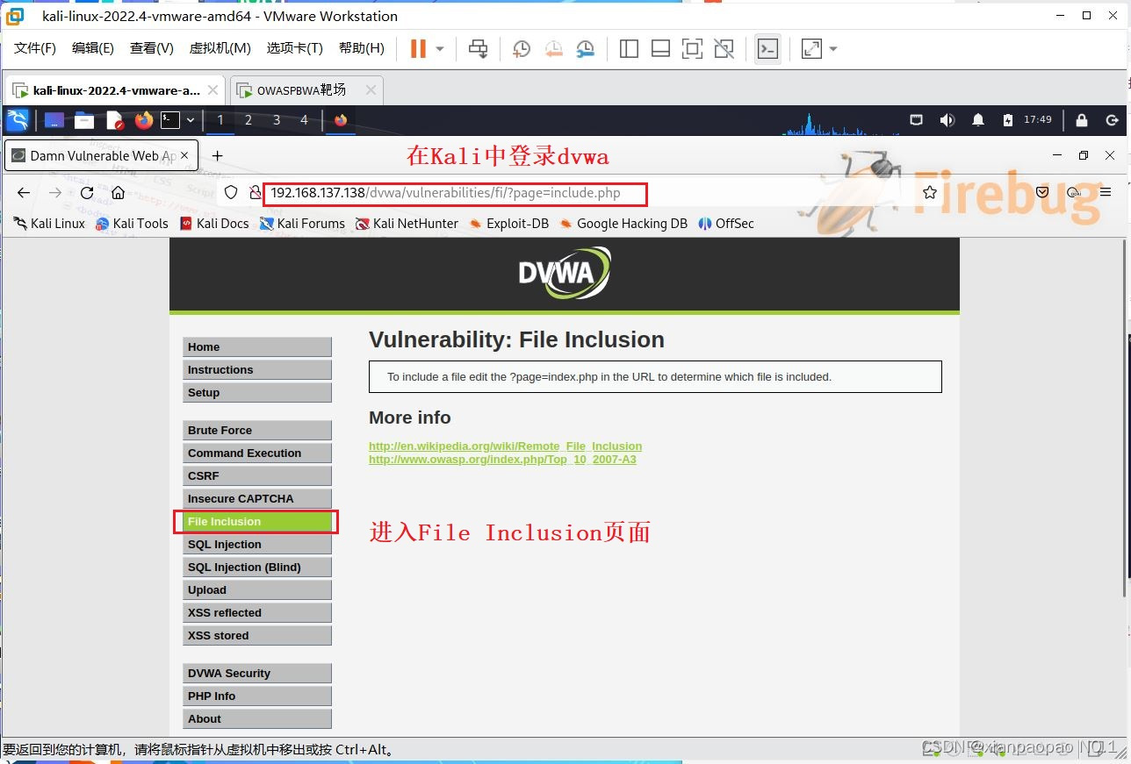Enter full screen mode icon in VMware toolbar
1131x764 pixels.
692,49
